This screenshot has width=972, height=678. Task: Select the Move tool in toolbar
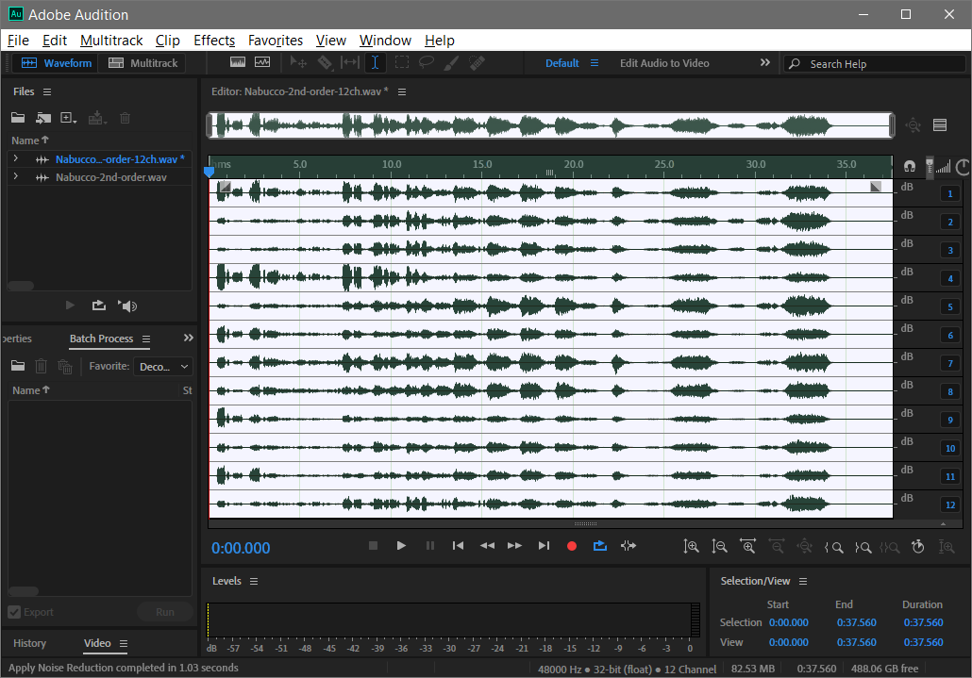pos(299,62)
